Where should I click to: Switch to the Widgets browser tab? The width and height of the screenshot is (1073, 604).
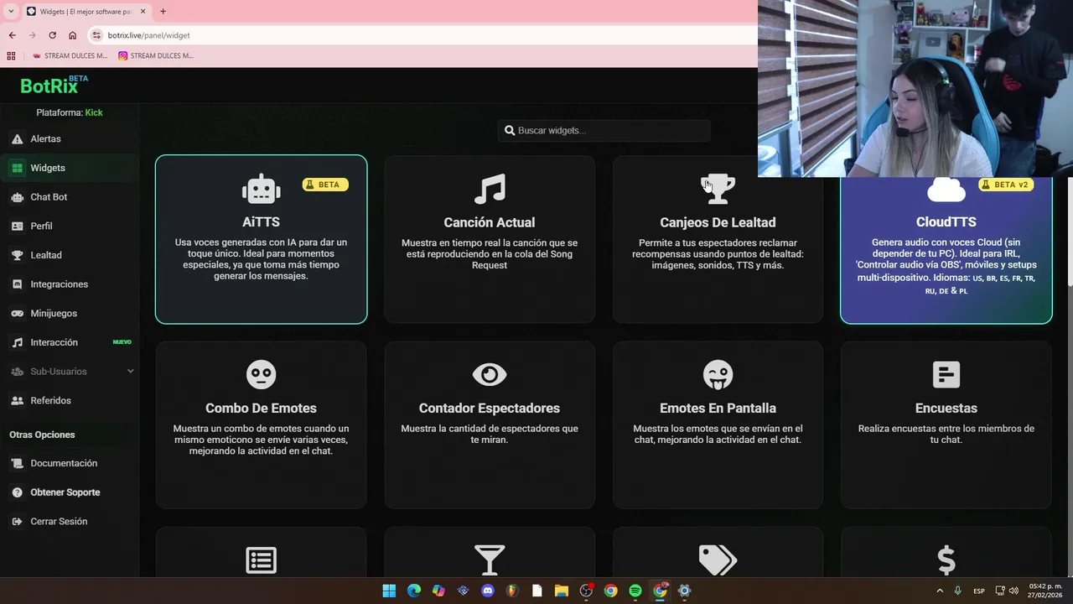[x=86, y=12]
